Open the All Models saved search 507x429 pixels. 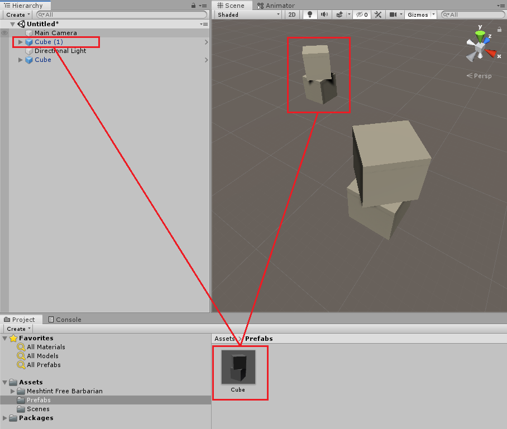pyautogui.click(x=42, y=356)
